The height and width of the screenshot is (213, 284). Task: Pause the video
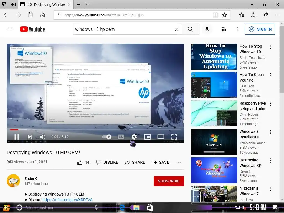pos(17,136)
